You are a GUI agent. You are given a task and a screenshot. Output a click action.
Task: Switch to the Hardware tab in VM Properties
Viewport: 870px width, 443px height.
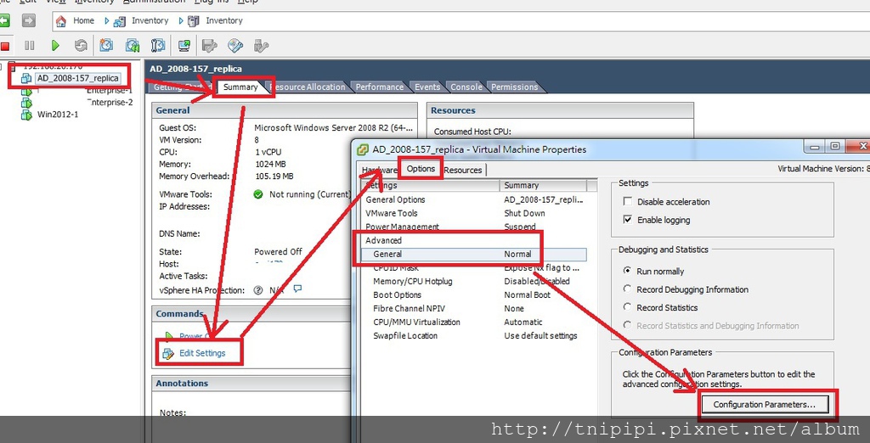(x=380, y=171)
